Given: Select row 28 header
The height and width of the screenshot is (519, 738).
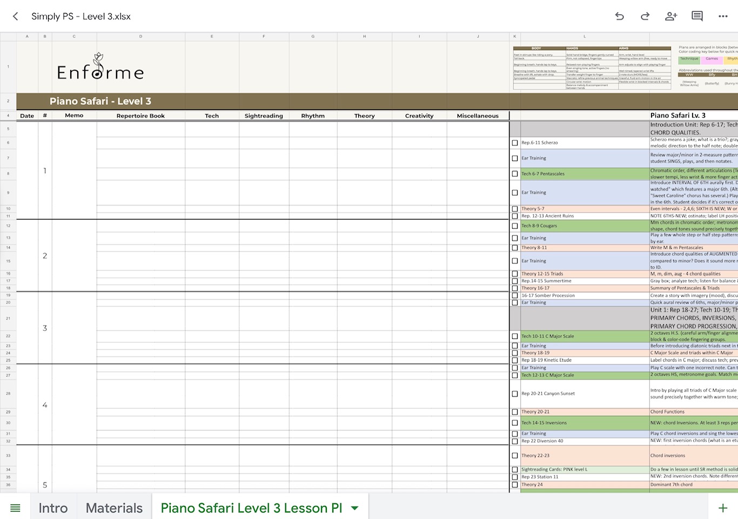Looking at the screenshot, I should [8, 394].
